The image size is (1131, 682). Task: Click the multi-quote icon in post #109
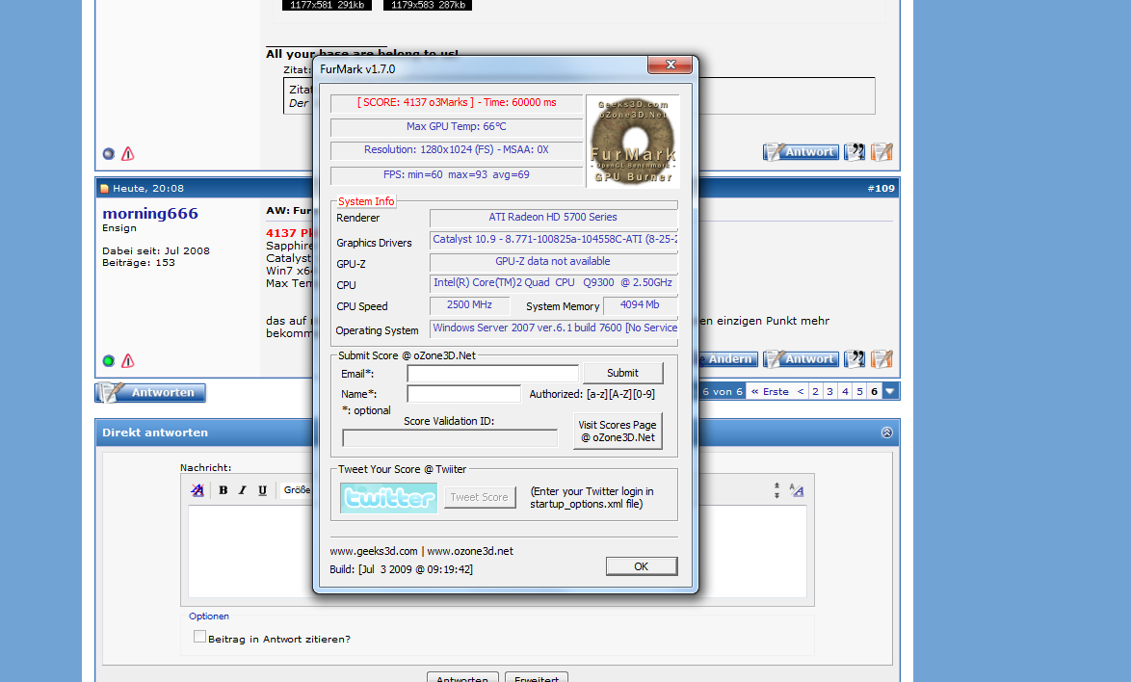pos(855,359)
